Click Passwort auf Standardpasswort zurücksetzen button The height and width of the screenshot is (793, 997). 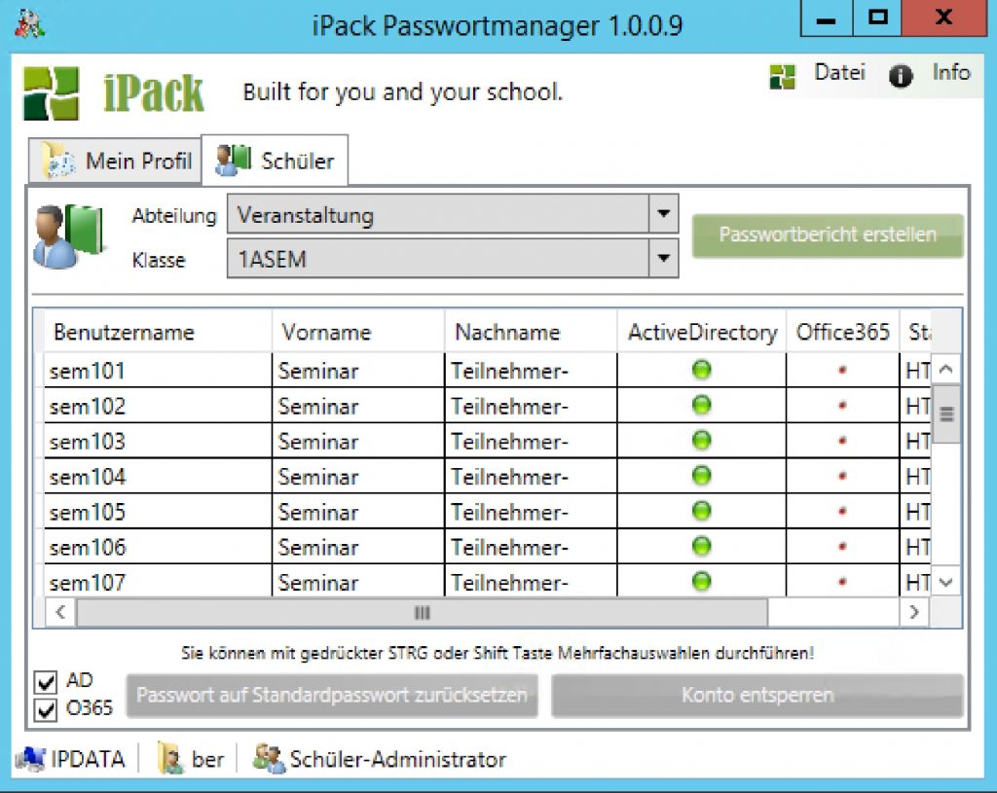pos(332,696)
